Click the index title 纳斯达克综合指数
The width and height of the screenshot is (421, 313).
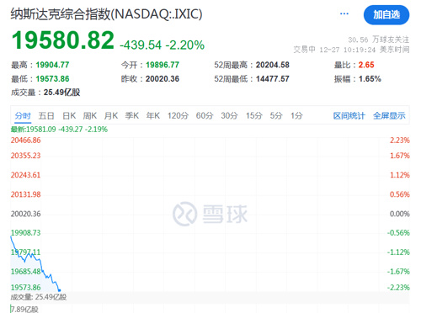pos(61,14)
